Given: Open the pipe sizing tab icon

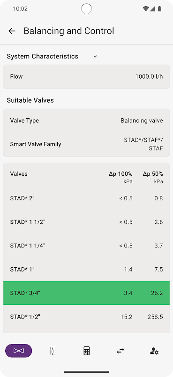Looking at the screenshot, I should coord(53,351).
